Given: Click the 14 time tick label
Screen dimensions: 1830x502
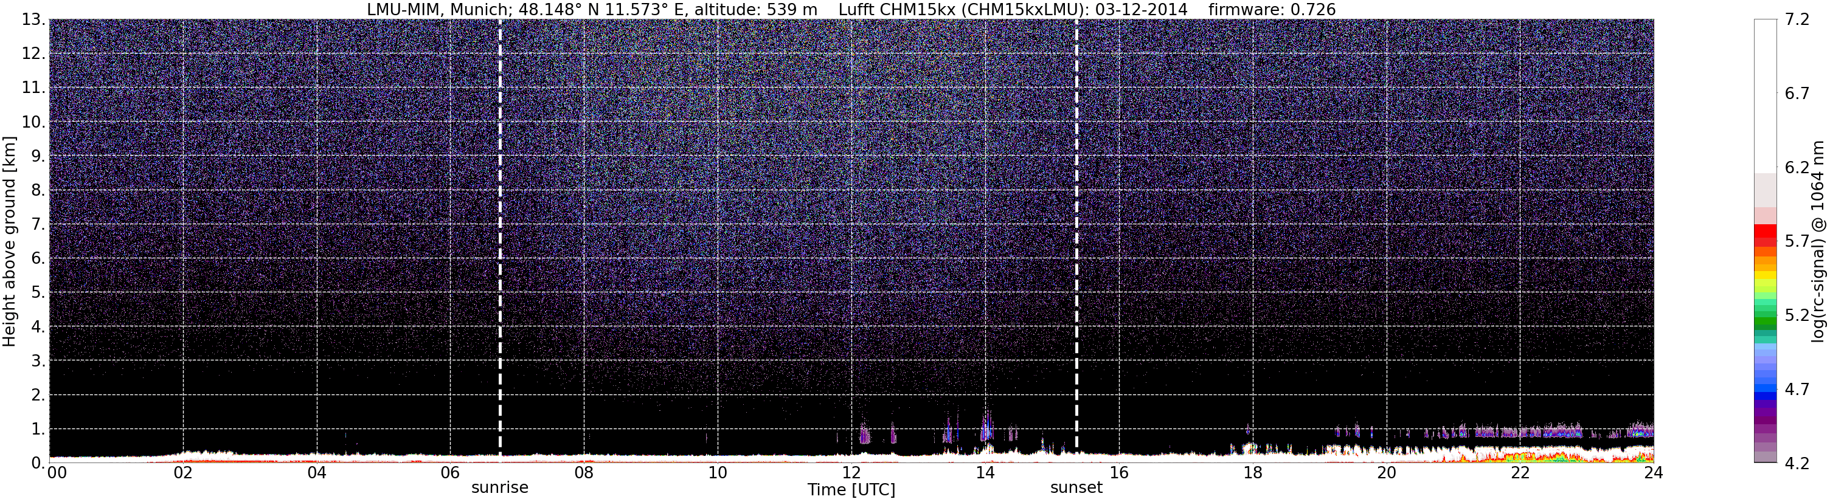Looking at the screenshot, I should click(985, 473).
